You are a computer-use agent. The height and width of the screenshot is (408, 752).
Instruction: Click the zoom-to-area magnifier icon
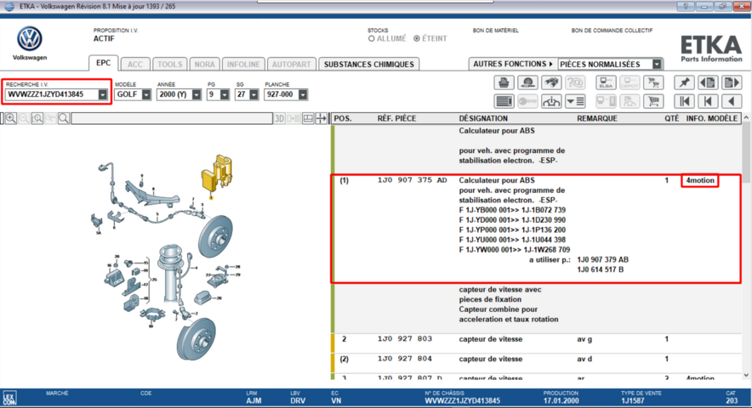37,118
